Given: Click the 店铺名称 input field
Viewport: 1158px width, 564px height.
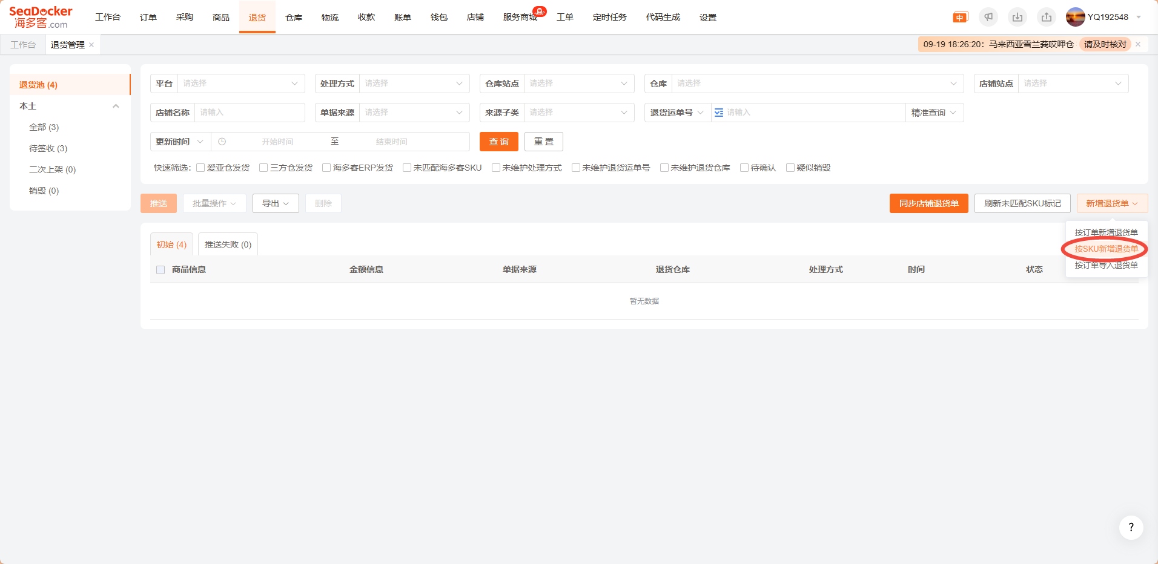Looking at the screenshot, I should coord(250,113).
